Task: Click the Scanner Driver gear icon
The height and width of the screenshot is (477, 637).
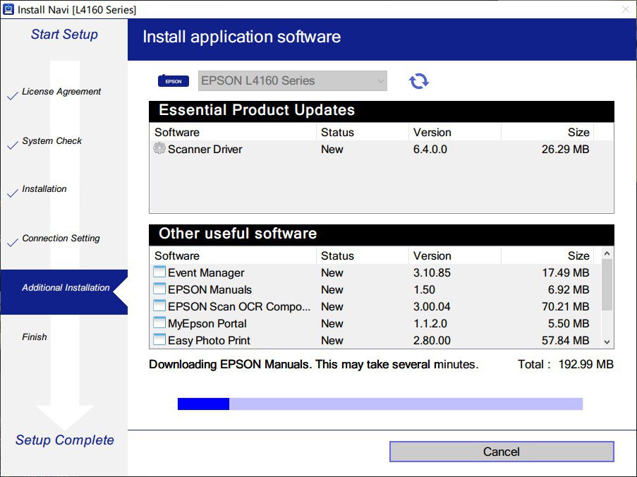Action: (x=159, y=149)
